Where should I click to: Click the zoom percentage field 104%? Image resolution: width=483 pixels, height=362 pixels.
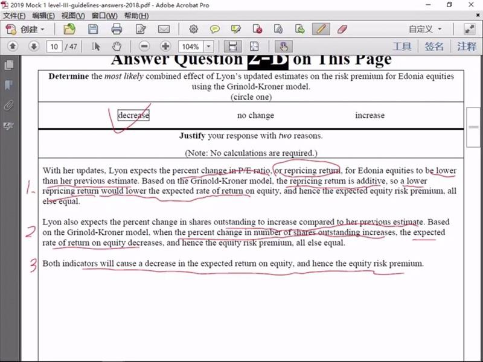click(191, 47)
